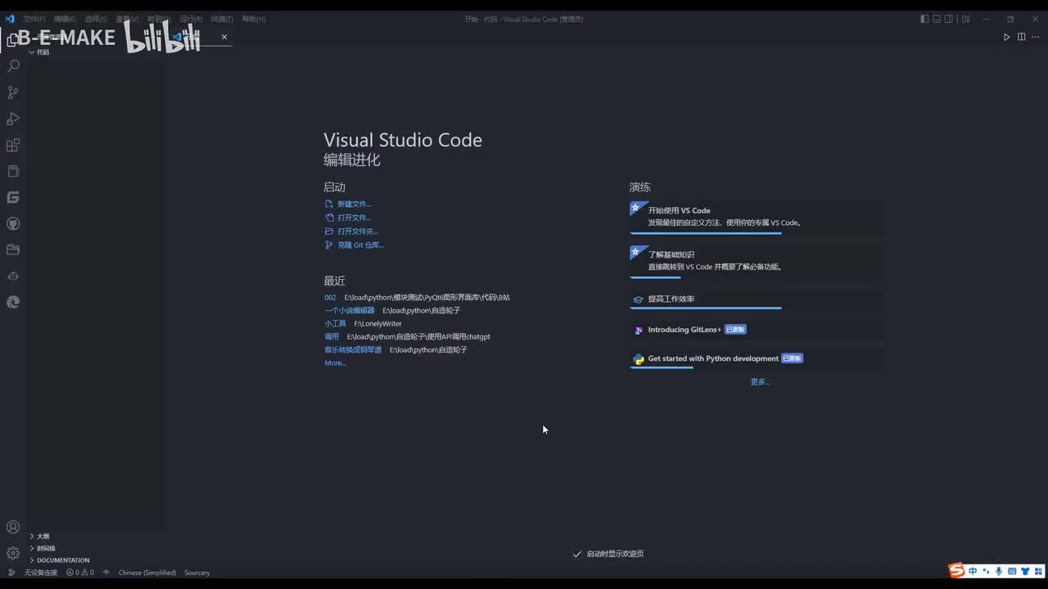
Task: Toggle the bottom panel layout button
Action: pos(937,19)
